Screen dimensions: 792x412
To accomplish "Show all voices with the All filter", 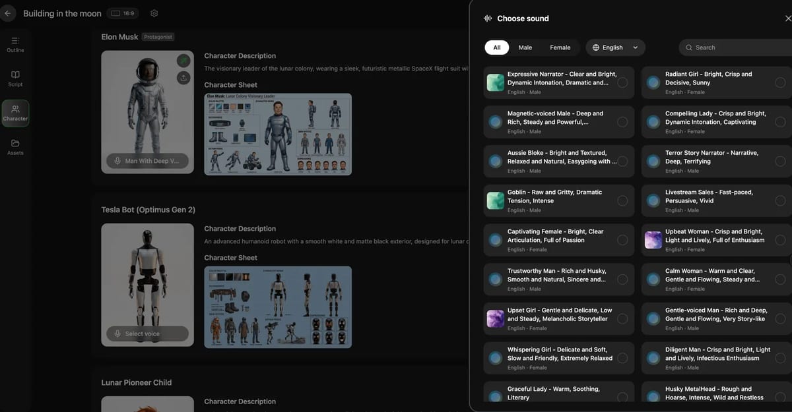I will coord(497,47).
